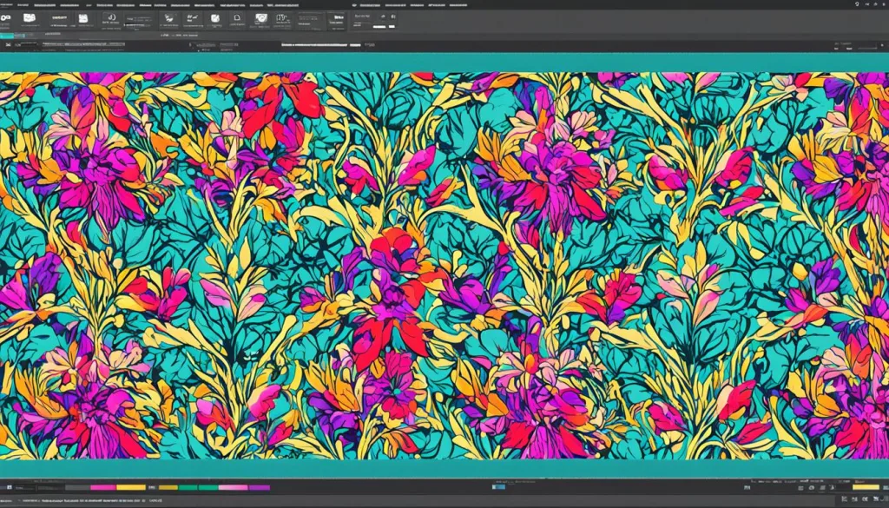Select the hot pink swatch in bottom palette

103,487
